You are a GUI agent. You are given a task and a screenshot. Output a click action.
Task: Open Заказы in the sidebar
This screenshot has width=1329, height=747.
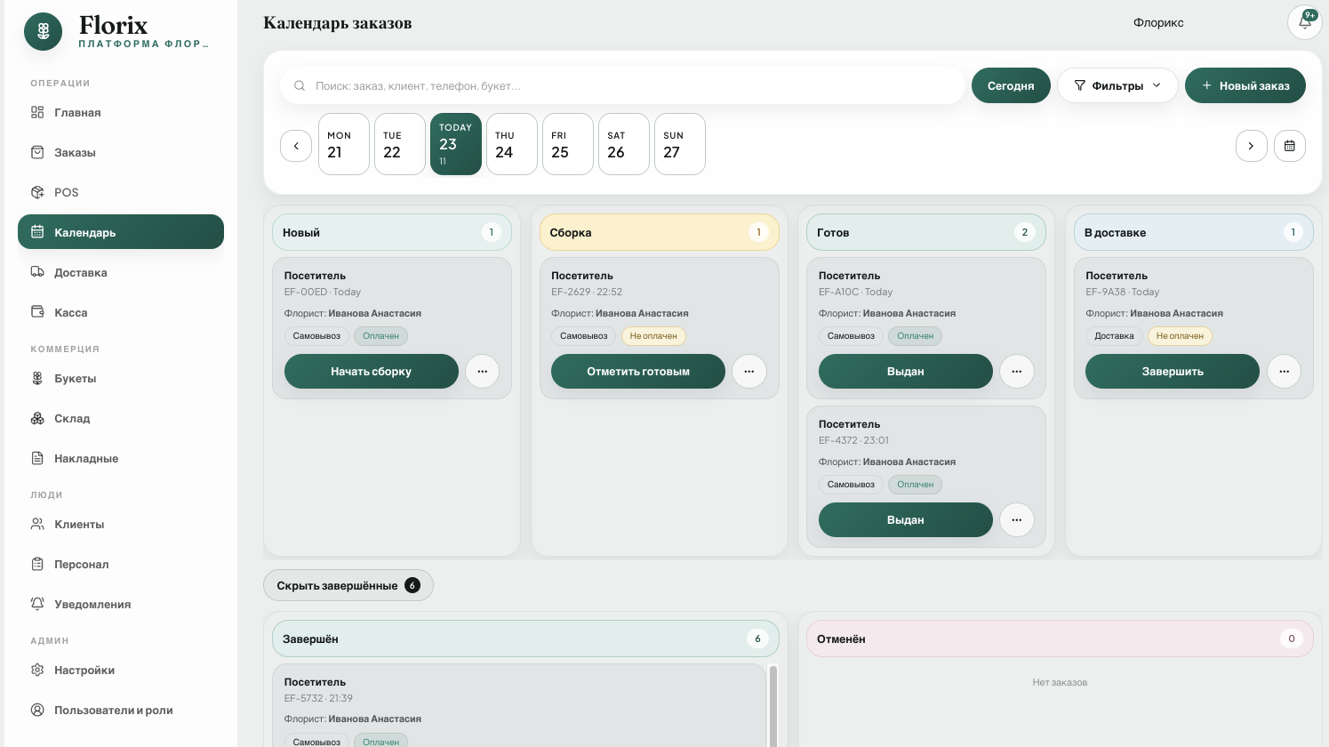(x=121, y=153)
